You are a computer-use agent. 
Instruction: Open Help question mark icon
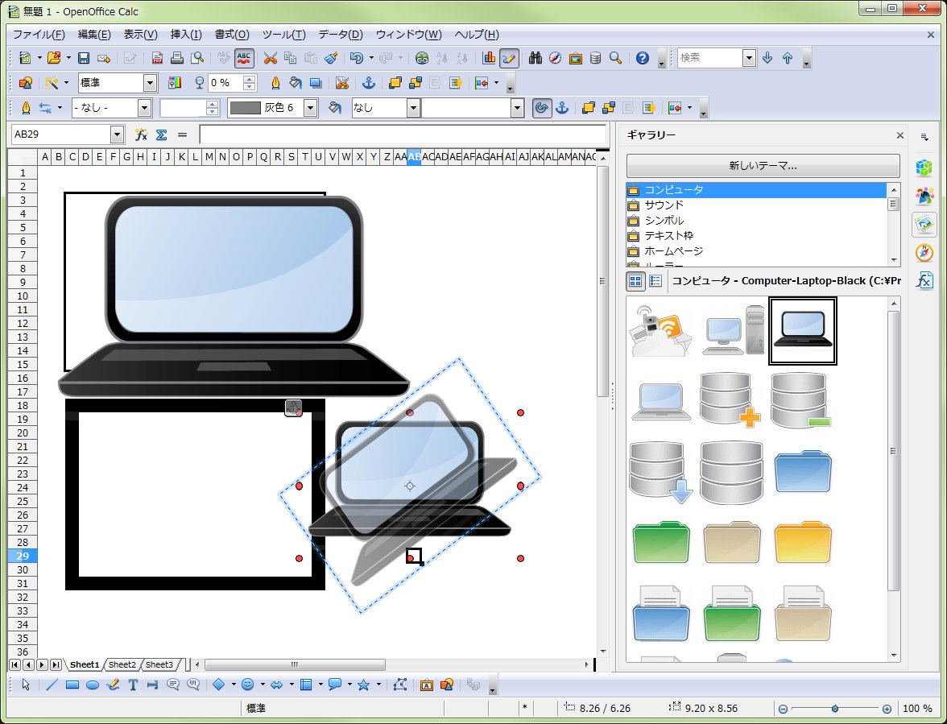tap(642, 58)
